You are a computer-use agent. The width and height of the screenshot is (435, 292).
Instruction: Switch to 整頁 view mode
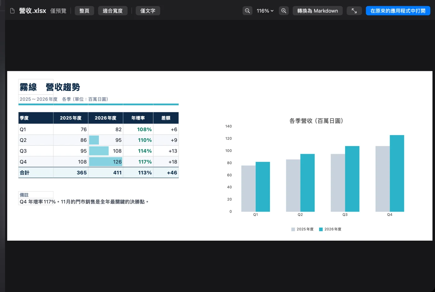pos(84,11)
